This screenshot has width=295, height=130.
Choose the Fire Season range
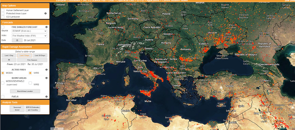[32, 60]
